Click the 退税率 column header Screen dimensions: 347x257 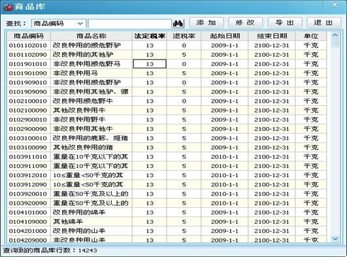(184, 36)
